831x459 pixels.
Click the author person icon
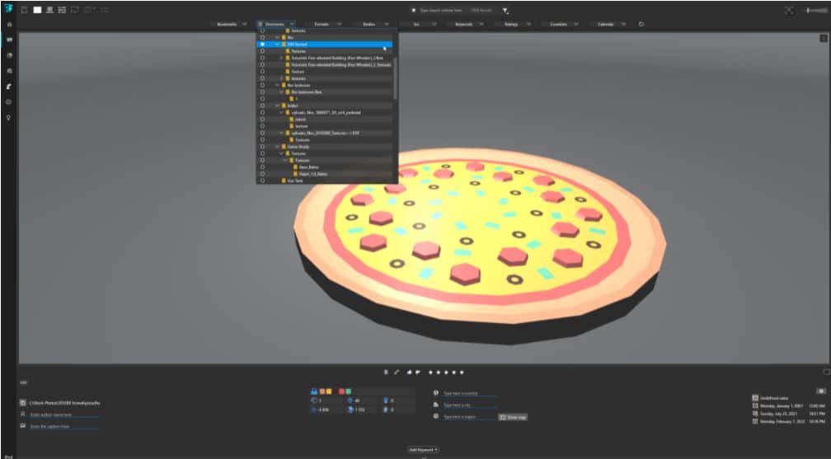click(x=23, y=415)
